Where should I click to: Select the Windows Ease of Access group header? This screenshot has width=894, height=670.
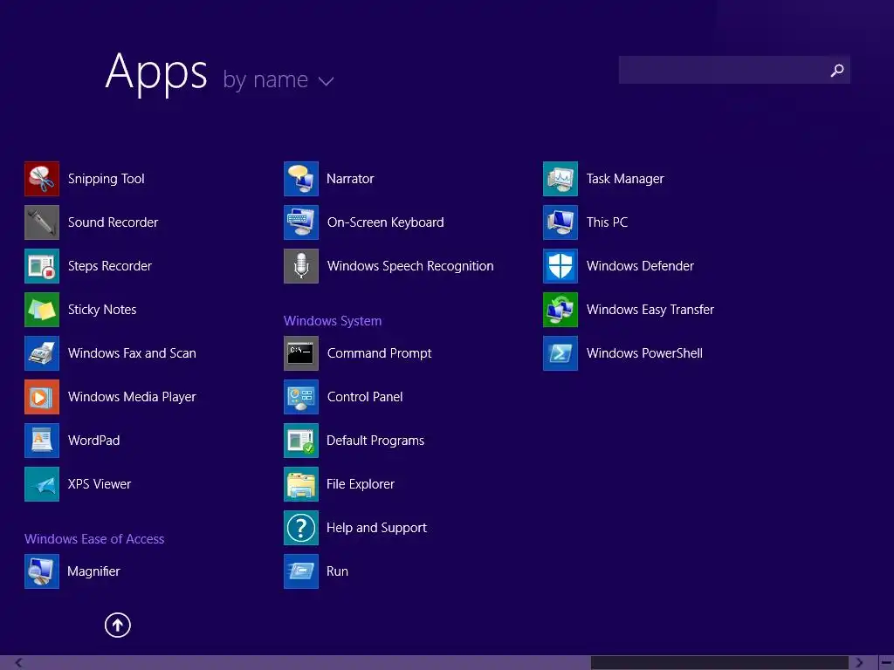click(94, 539)
